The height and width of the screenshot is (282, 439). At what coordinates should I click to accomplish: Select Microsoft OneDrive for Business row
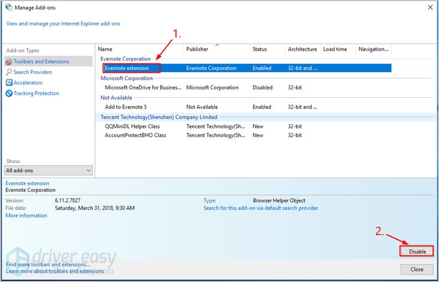coord(247,88)
